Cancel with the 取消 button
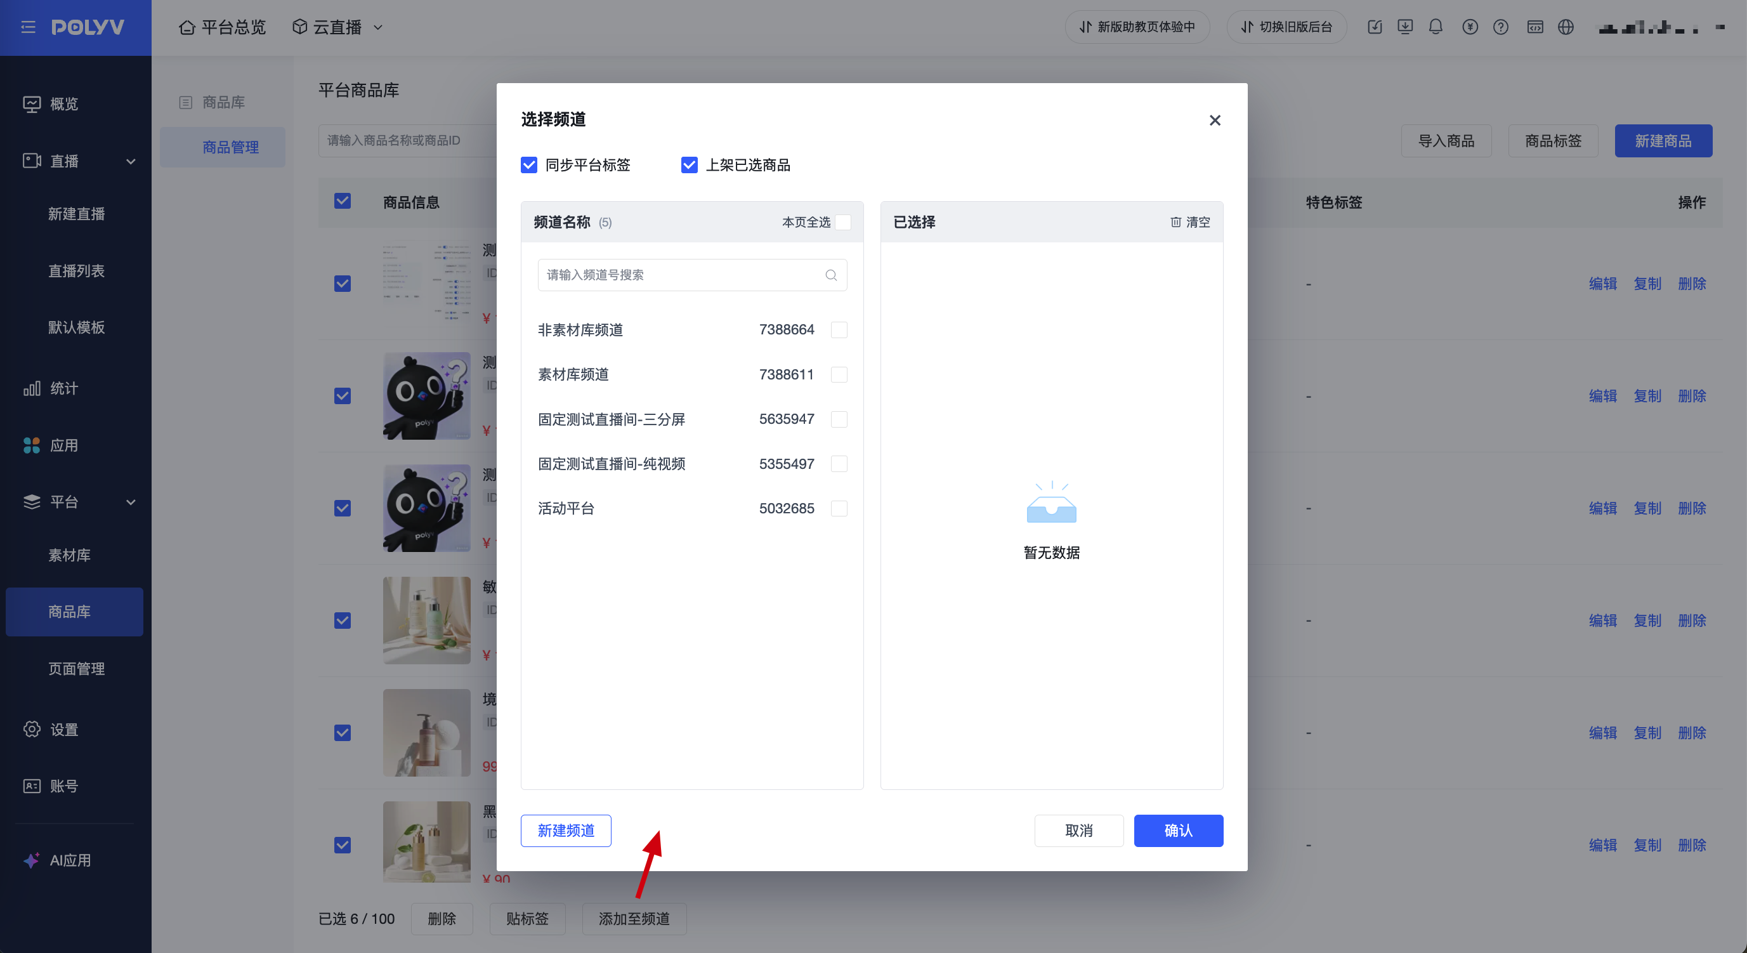The image size is (1747, 953). (1079, 831)
